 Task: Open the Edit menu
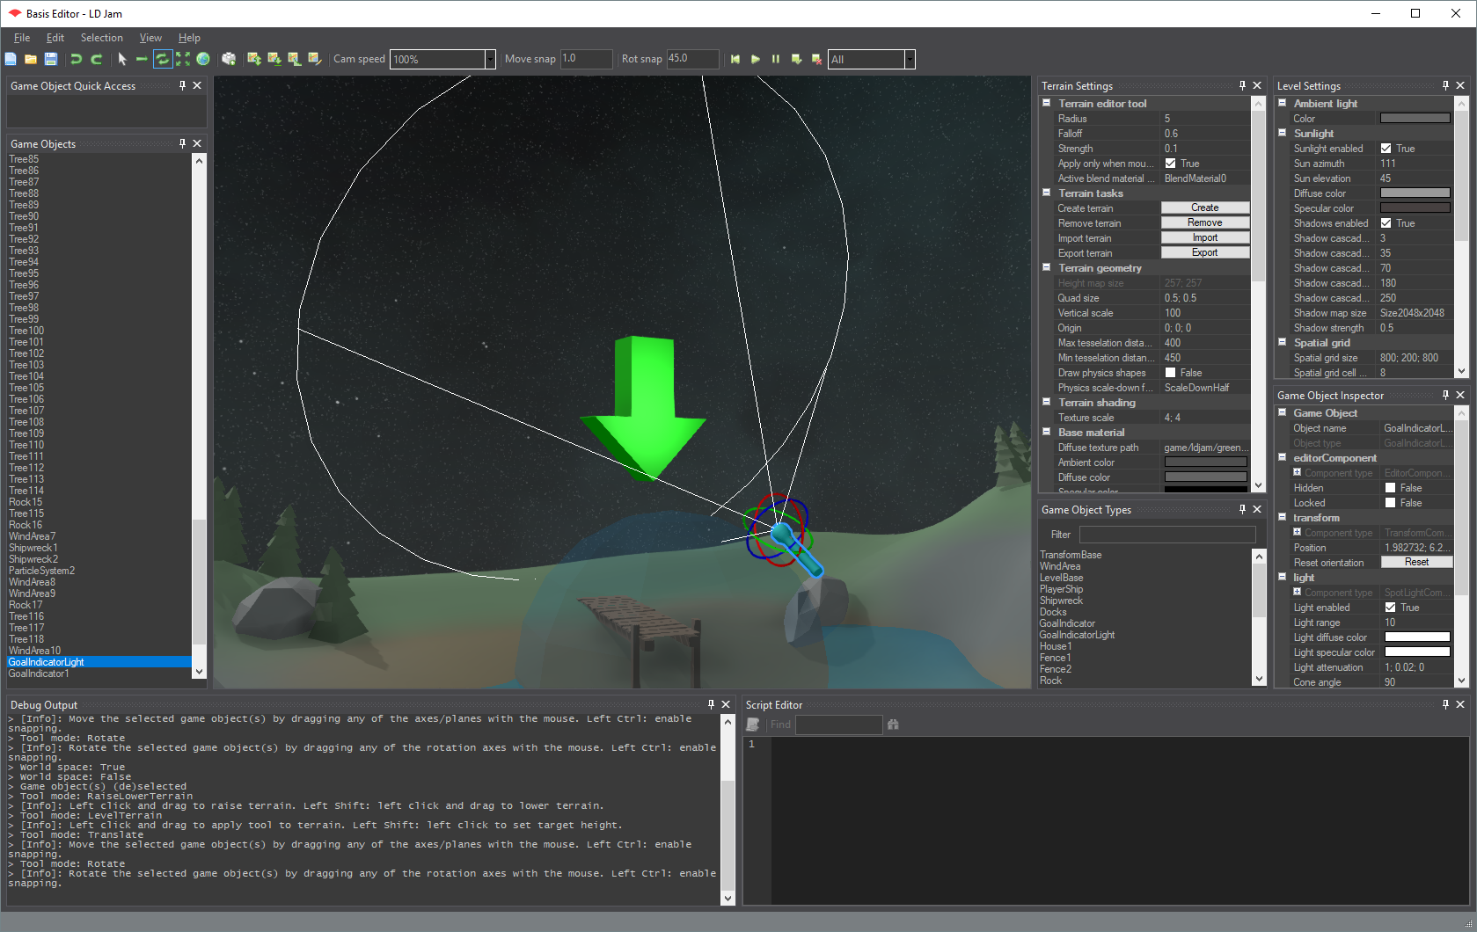(x=55, y=38)
